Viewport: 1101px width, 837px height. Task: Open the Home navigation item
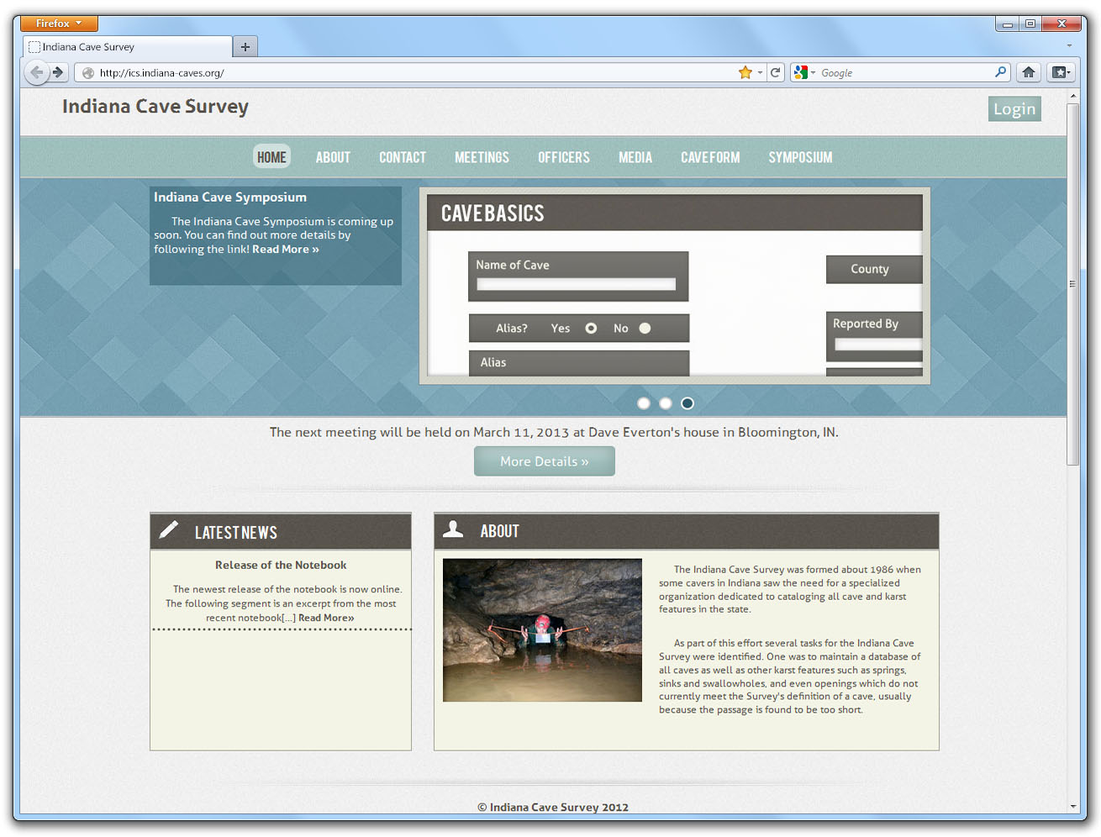point(271,157)
